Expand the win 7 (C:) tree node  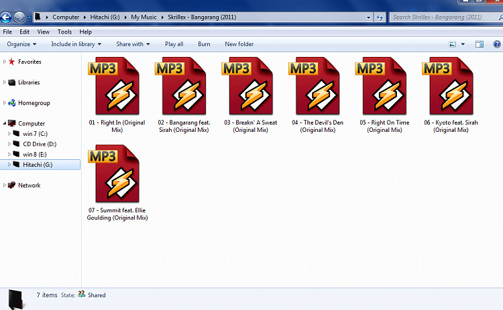point(9,133)
